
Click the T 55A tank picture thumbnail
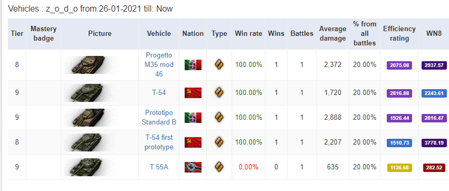(x=88, y=167)
